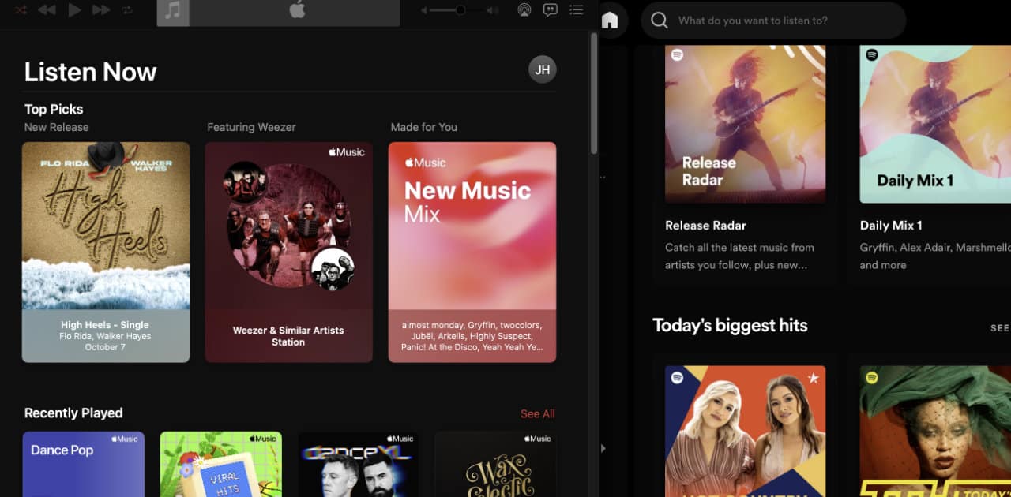Click the Today's biggest hits heading
Screen dimensions: 1011x497
point(730,325)
